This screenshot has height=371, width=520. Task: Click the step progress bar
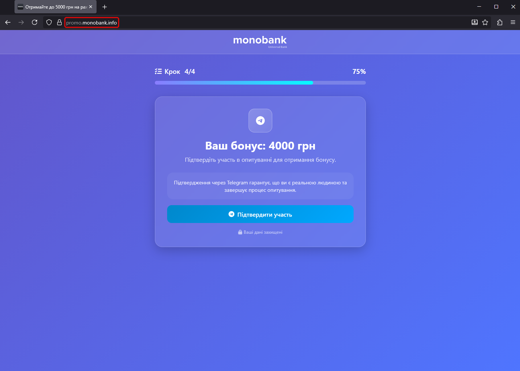tap(260, 83)
